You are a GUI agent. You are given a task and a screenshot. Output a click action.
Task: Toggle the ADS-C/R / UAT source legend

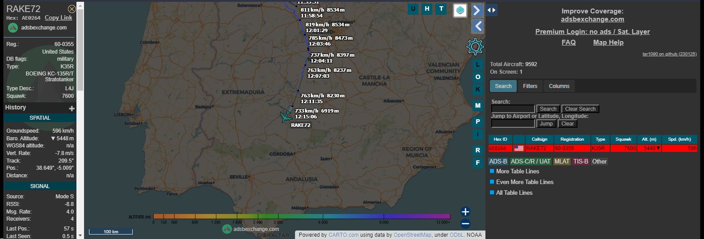point(531,161)
